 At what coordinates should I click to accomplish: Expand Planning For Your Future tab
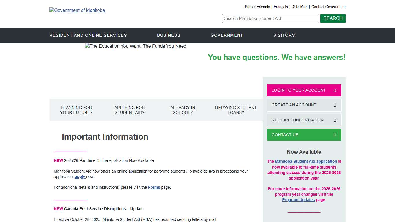76,110
